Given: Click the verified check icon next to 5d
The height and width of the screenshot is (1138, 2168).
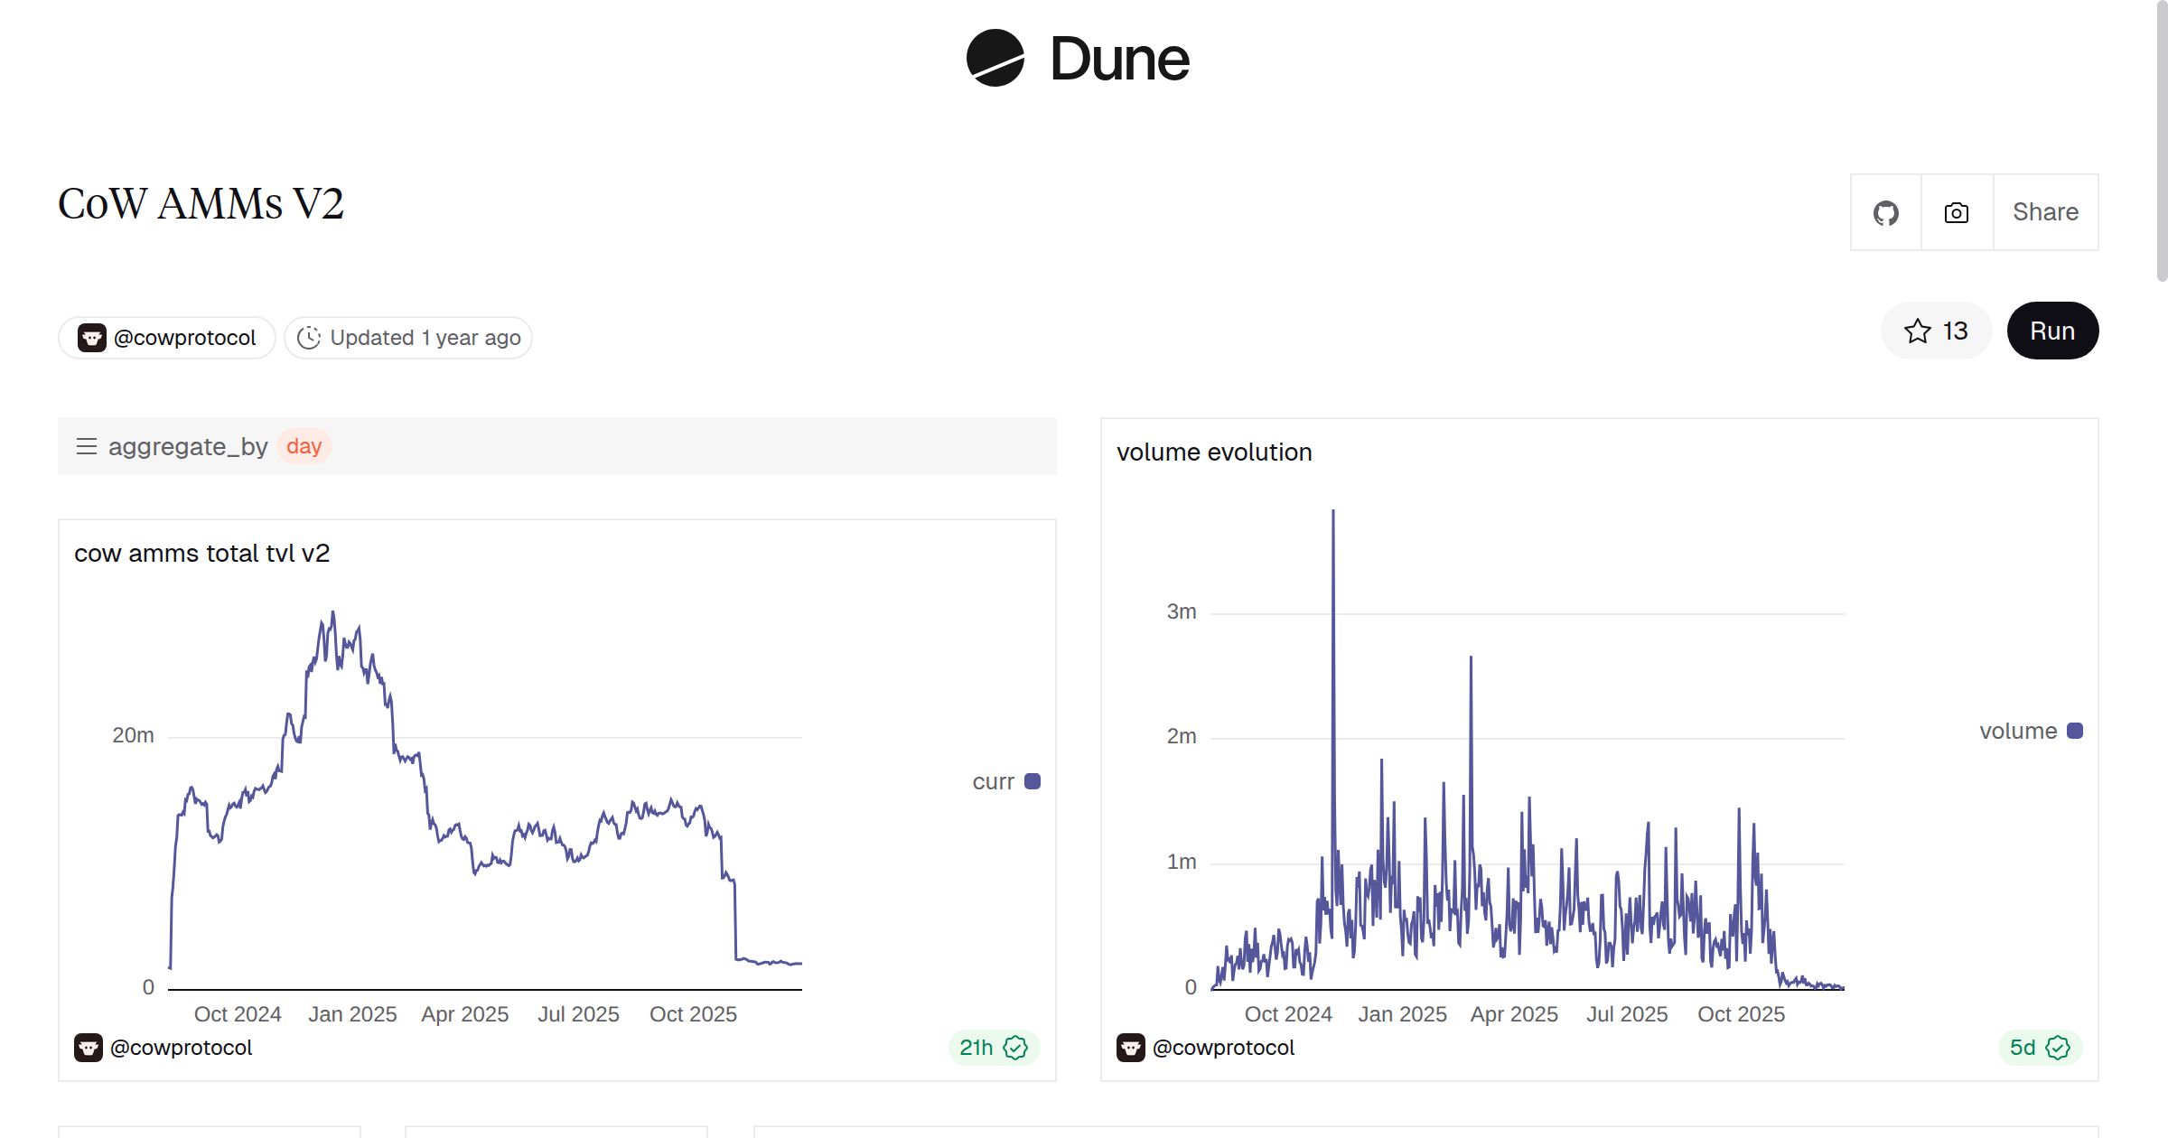Looking at the screenshot, I should [x=2058, y=1048].
